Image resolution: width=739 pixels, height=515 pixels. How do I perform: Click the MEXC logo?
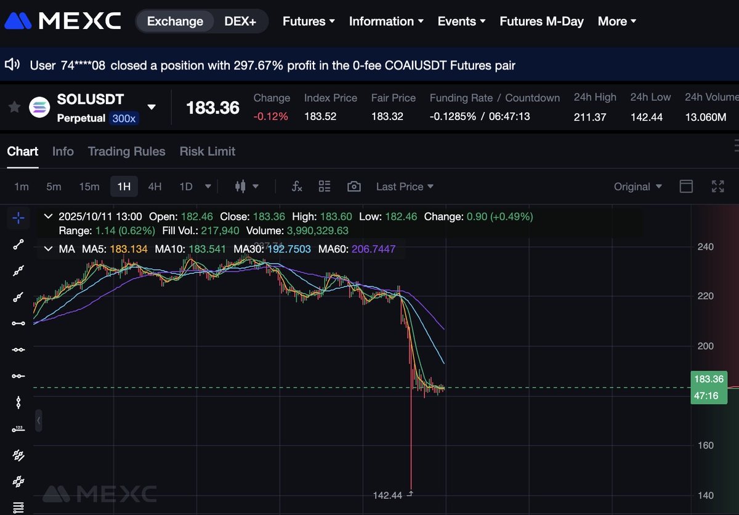point(62,21)
